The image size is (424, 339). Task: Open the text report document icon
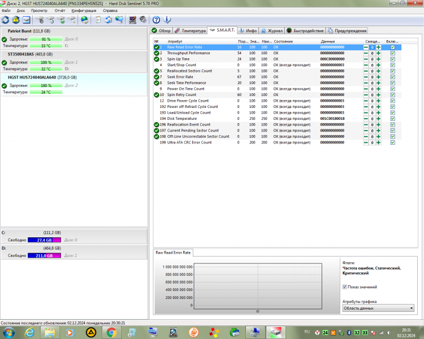[x=98, y=20]
